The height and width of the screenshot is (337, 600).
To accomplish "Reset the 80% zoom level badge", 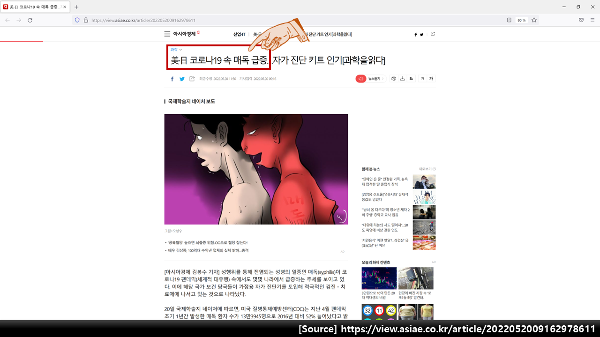I will 521,20.
